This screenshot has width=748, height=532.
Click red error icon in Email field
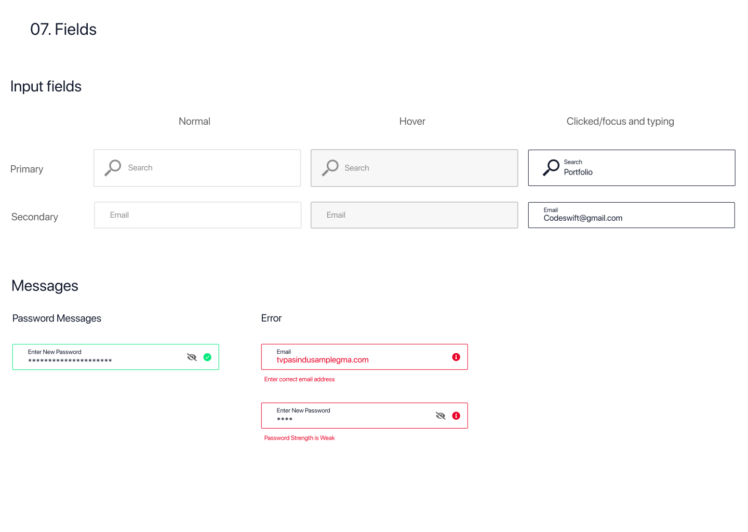pyautogui.click(x=456, y=357)
